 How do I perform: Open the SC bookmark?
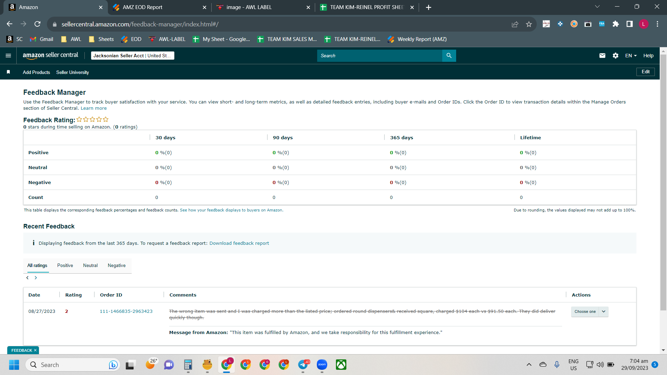15,39
